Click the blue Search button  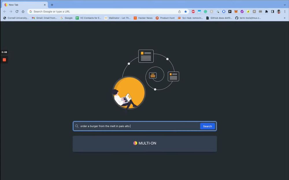pyautogui.click(x=208, y=126)
